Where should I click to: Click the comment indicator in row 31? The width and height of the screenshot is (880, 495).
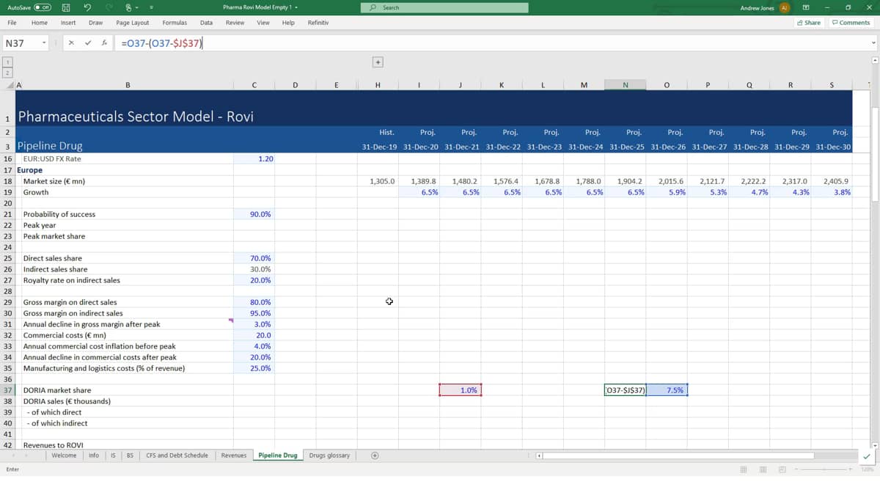[232, 320]
